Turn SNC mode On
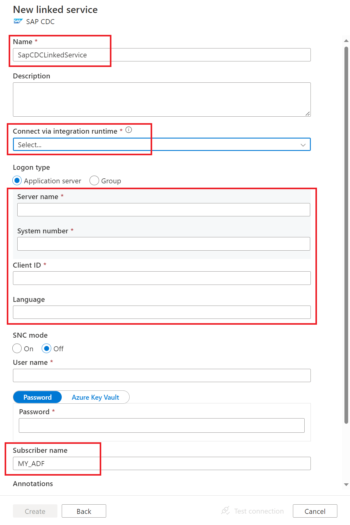This screenshot has width=350, height=525. click(x=17, y=348)
